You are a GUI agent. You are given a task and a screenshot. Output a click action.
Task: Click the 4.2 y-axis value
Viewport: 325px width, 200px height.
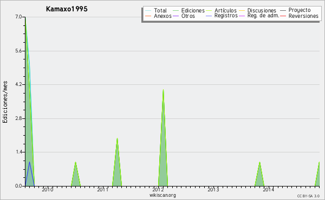(x=18, y=84)
